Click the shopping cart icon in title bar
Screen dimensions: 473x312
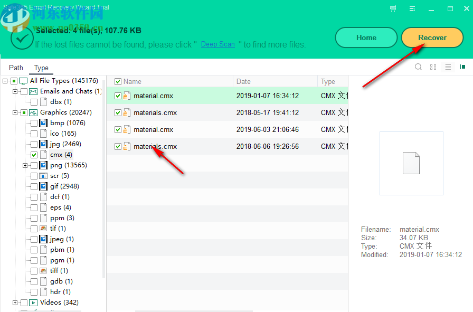[x=393, y=8]
